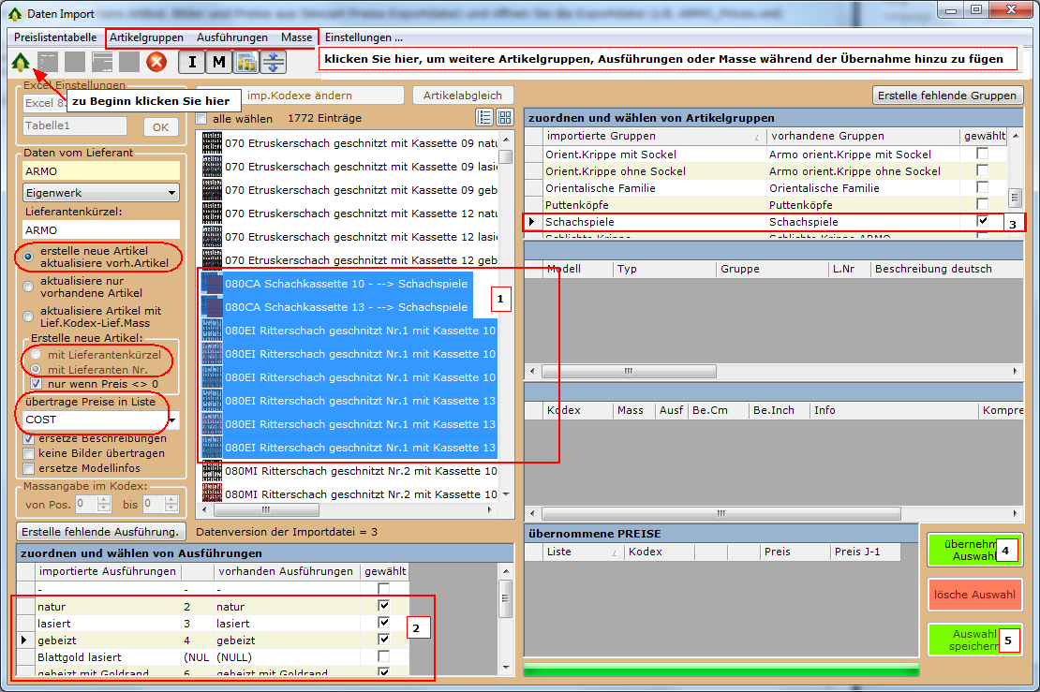Click the red 'lösche Auswahl' button
The image size is (1040, 692).
tap(974, 595)
